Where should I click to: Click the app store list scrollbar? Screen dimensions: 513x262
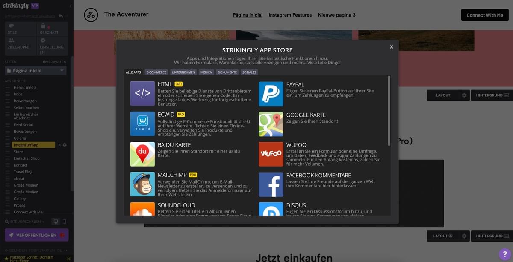[389, 111]
